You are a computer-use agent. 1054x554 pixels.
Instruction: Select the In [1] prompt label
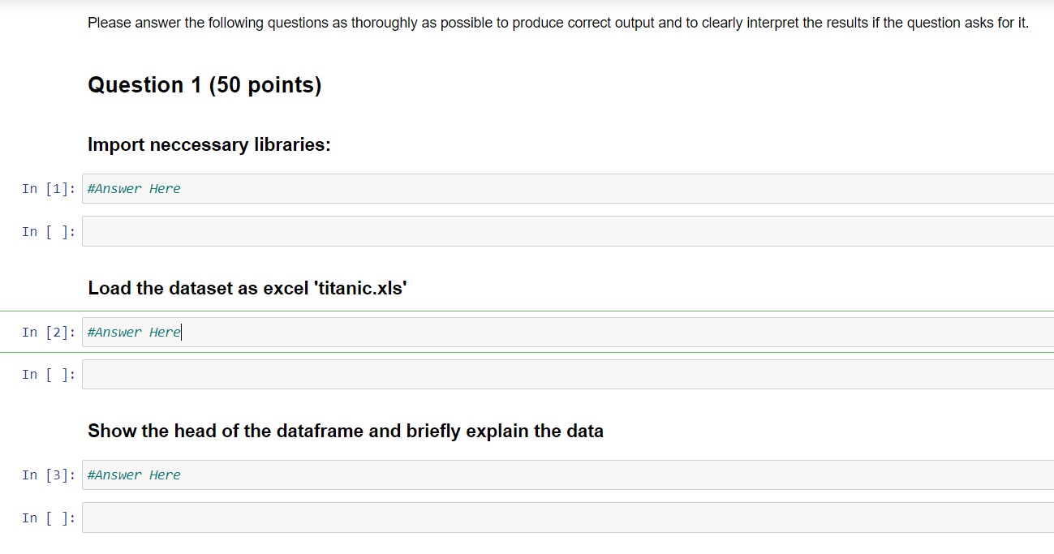coord(49,189)
